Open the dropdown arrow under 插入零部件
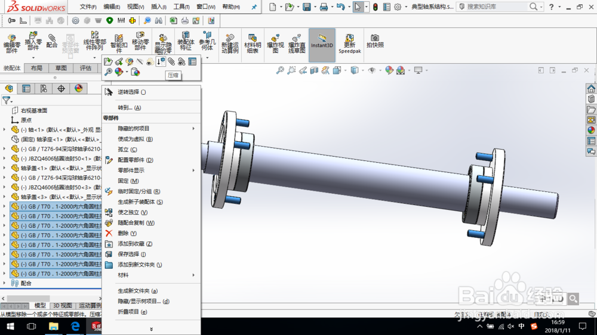This screenshot has height=335, width=597. click(x=33, y=58)
